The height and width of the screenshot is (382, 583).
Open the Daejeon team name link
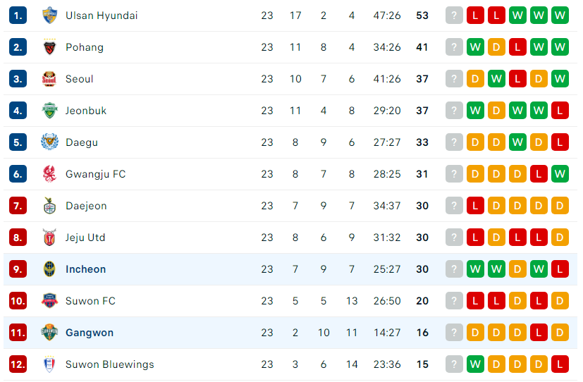86,206
